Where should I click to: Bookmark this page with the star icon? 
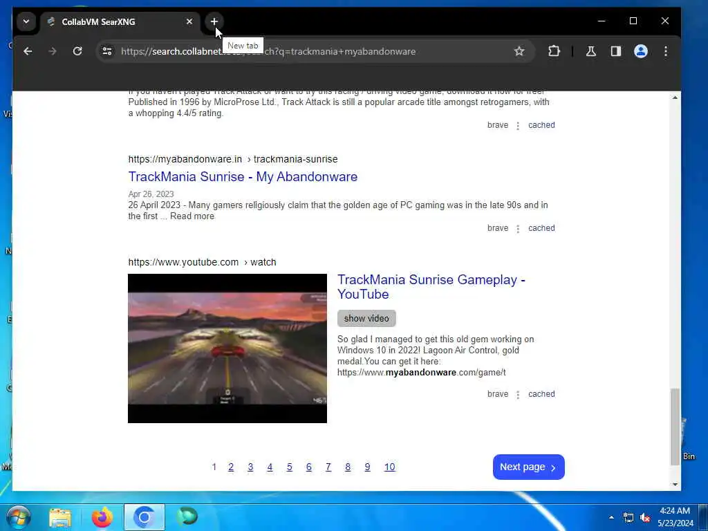coord(519,51)
